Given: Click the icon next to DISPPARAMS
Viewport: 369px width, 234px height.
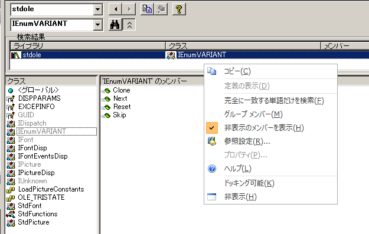Looking at the screenshot, I should coord(11,99).
